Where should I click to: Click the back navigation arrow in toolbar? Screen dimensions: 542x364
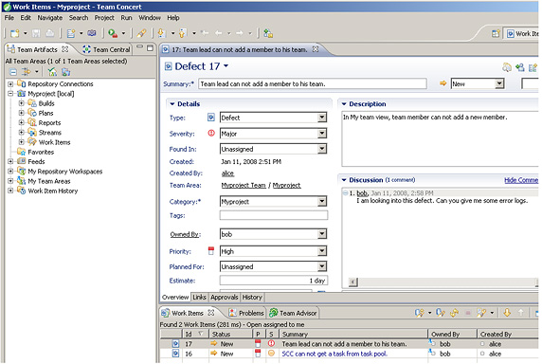tap(219, 33)
